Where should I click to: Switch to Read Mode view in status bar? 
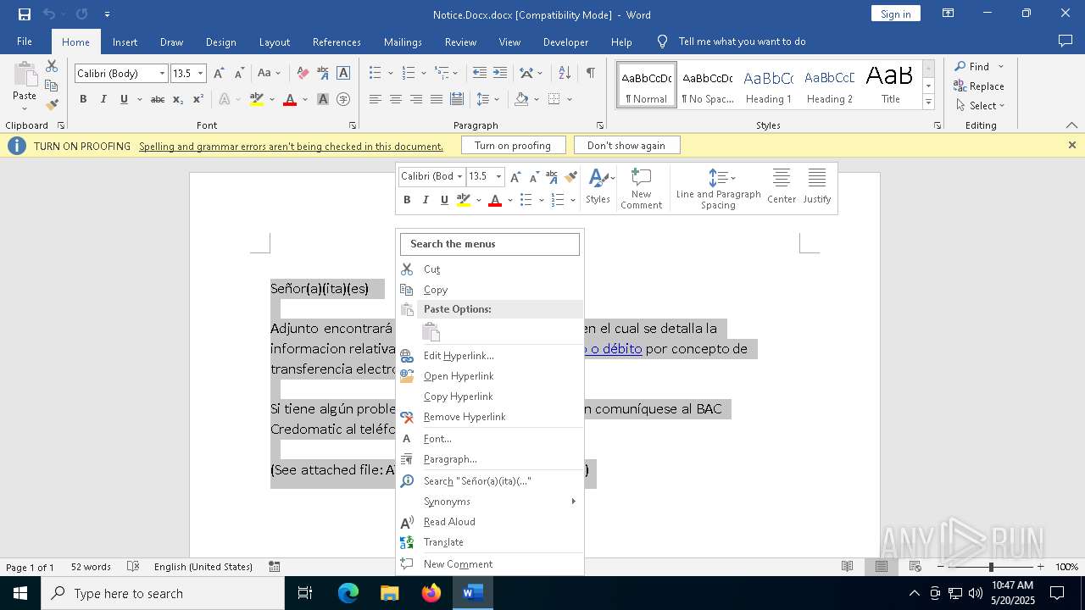(x=847, y=567)
